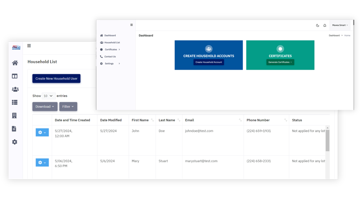Open Generate Certificates dropdown
This screenshot has height=210, width=360.
pos(280,62)
